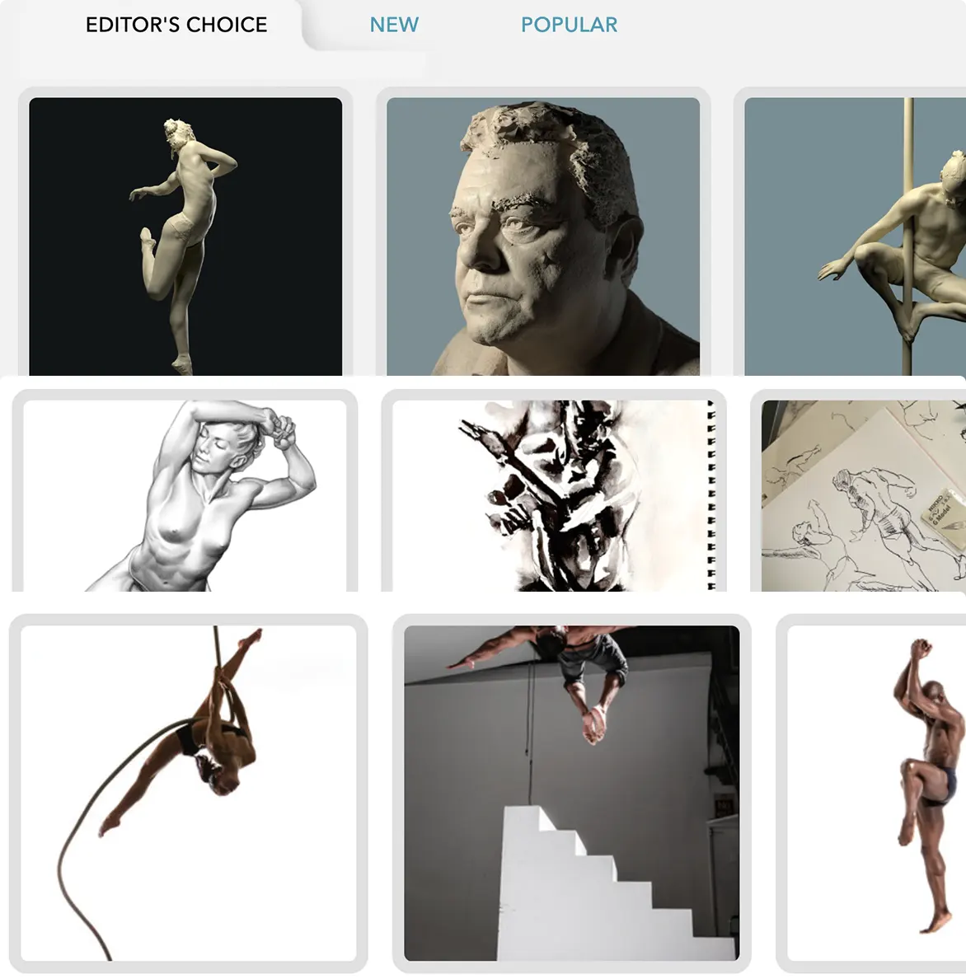
Task: Open the muscular man raised-knee pose photo
Action: [877, 793]
